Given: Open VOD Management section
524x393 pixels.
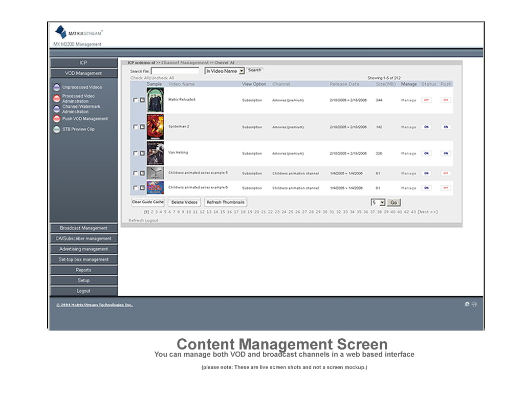Looking at the screenshot, I should click(x=83, y=73).
